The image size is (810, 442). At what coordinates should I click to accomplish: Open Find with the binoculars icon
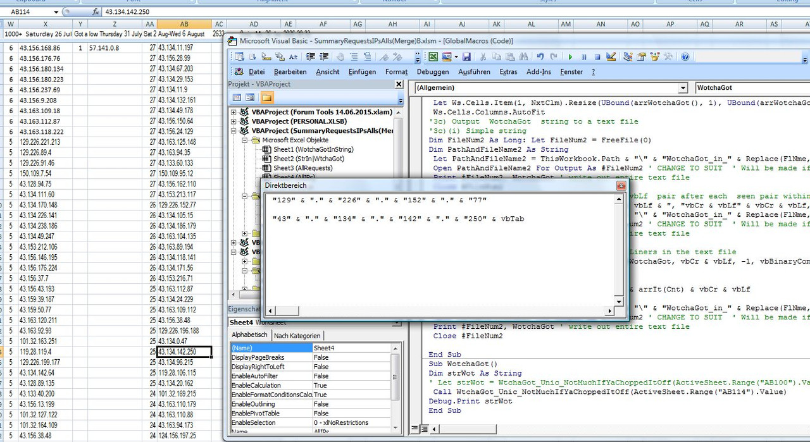click(x=523, y=57)
